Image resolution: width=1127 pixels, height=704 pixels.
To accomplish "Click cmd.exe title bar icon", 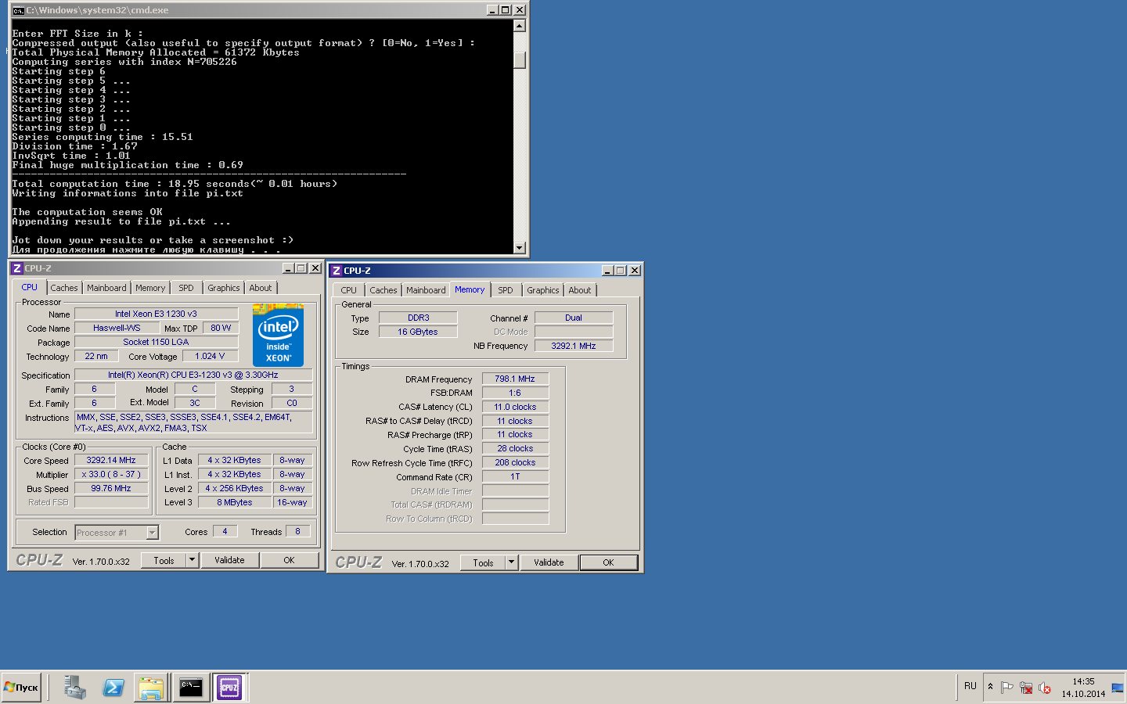I will (x=18, y=10).
